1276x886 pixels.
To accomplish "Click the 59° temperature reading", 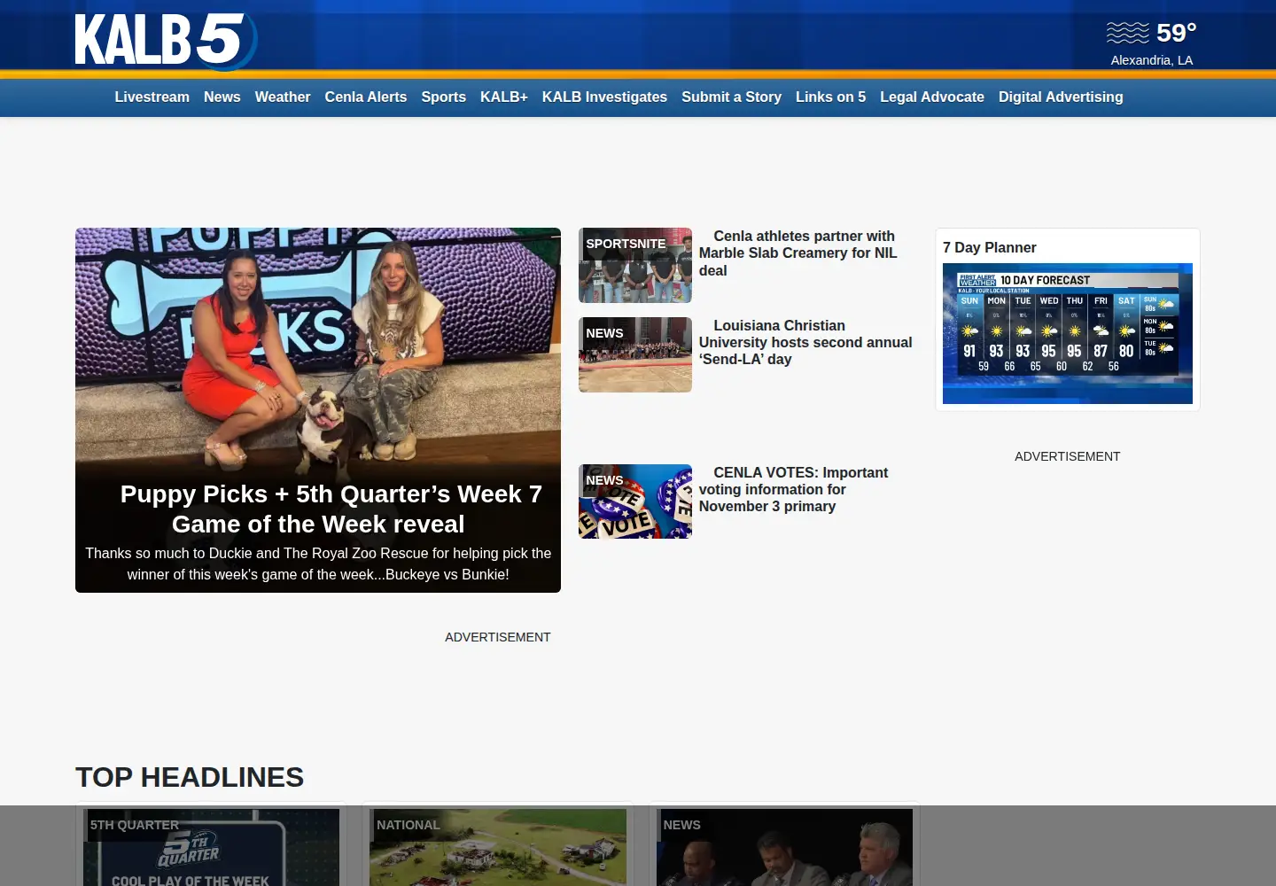I will [1176, 33].
